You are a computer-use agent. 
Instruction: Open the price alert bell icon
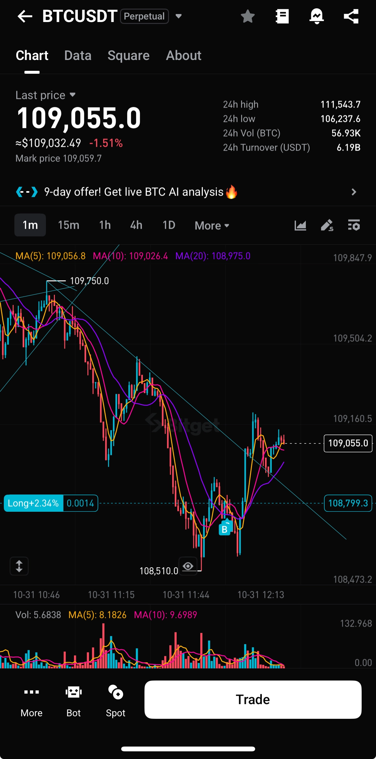(x=317, y=16)
